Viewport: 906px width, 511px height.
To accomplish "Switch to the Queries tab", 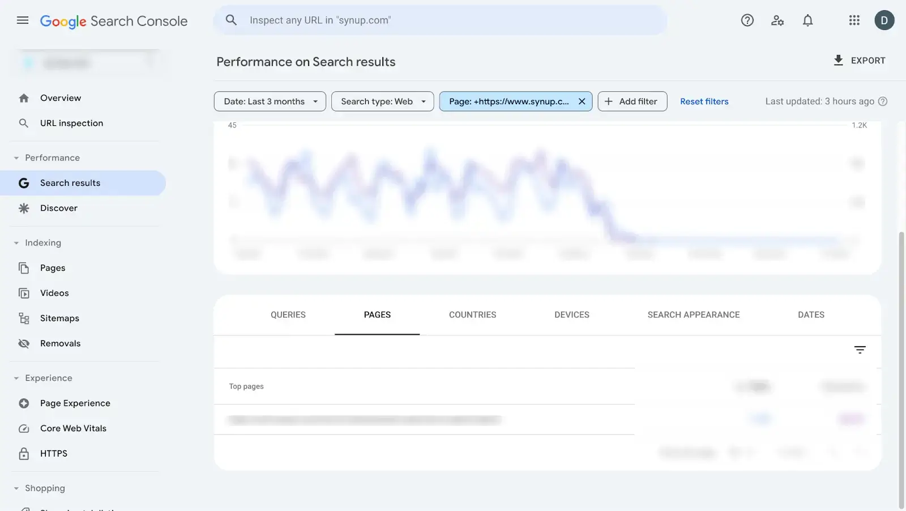I will tap(288, 315).
